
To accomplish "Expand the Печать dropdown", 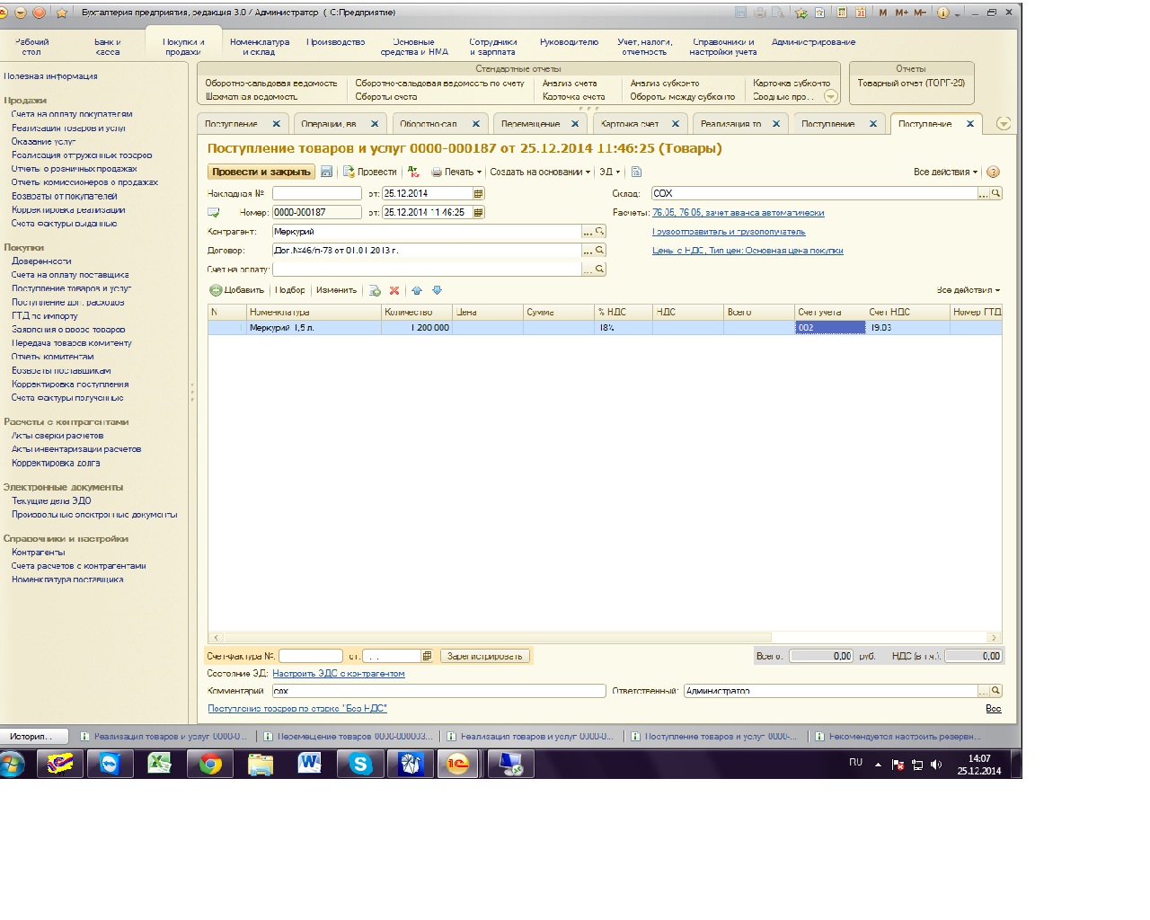I will tap(479, 172).
